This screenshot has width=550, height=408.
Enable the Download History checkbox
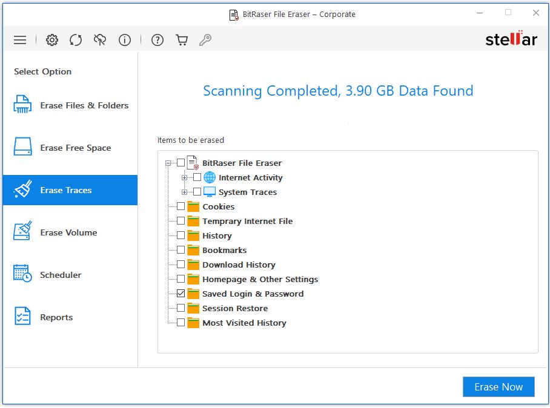click(181, 265)
